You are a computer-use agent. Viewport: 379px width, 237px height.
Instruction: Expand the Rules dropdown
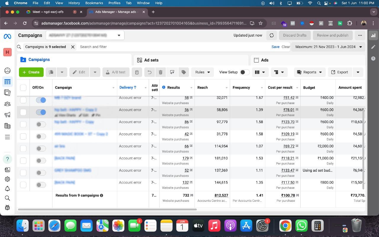[x=202, y=72]
